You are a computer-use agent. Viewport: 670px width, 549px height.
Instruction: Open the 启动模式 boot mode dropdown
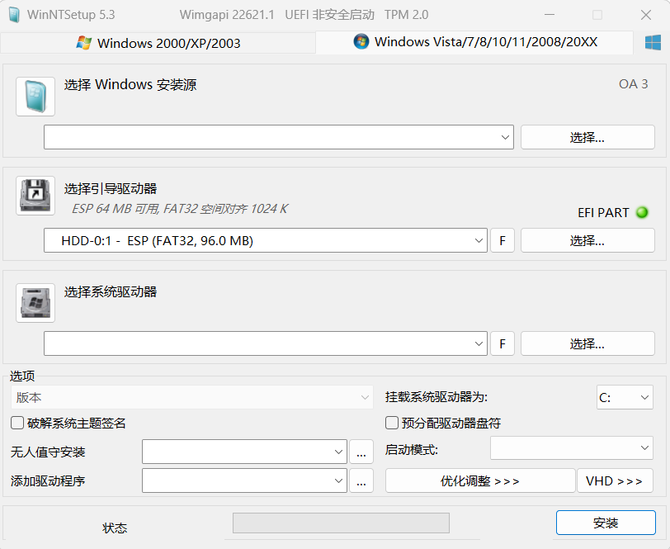(571, 448)
